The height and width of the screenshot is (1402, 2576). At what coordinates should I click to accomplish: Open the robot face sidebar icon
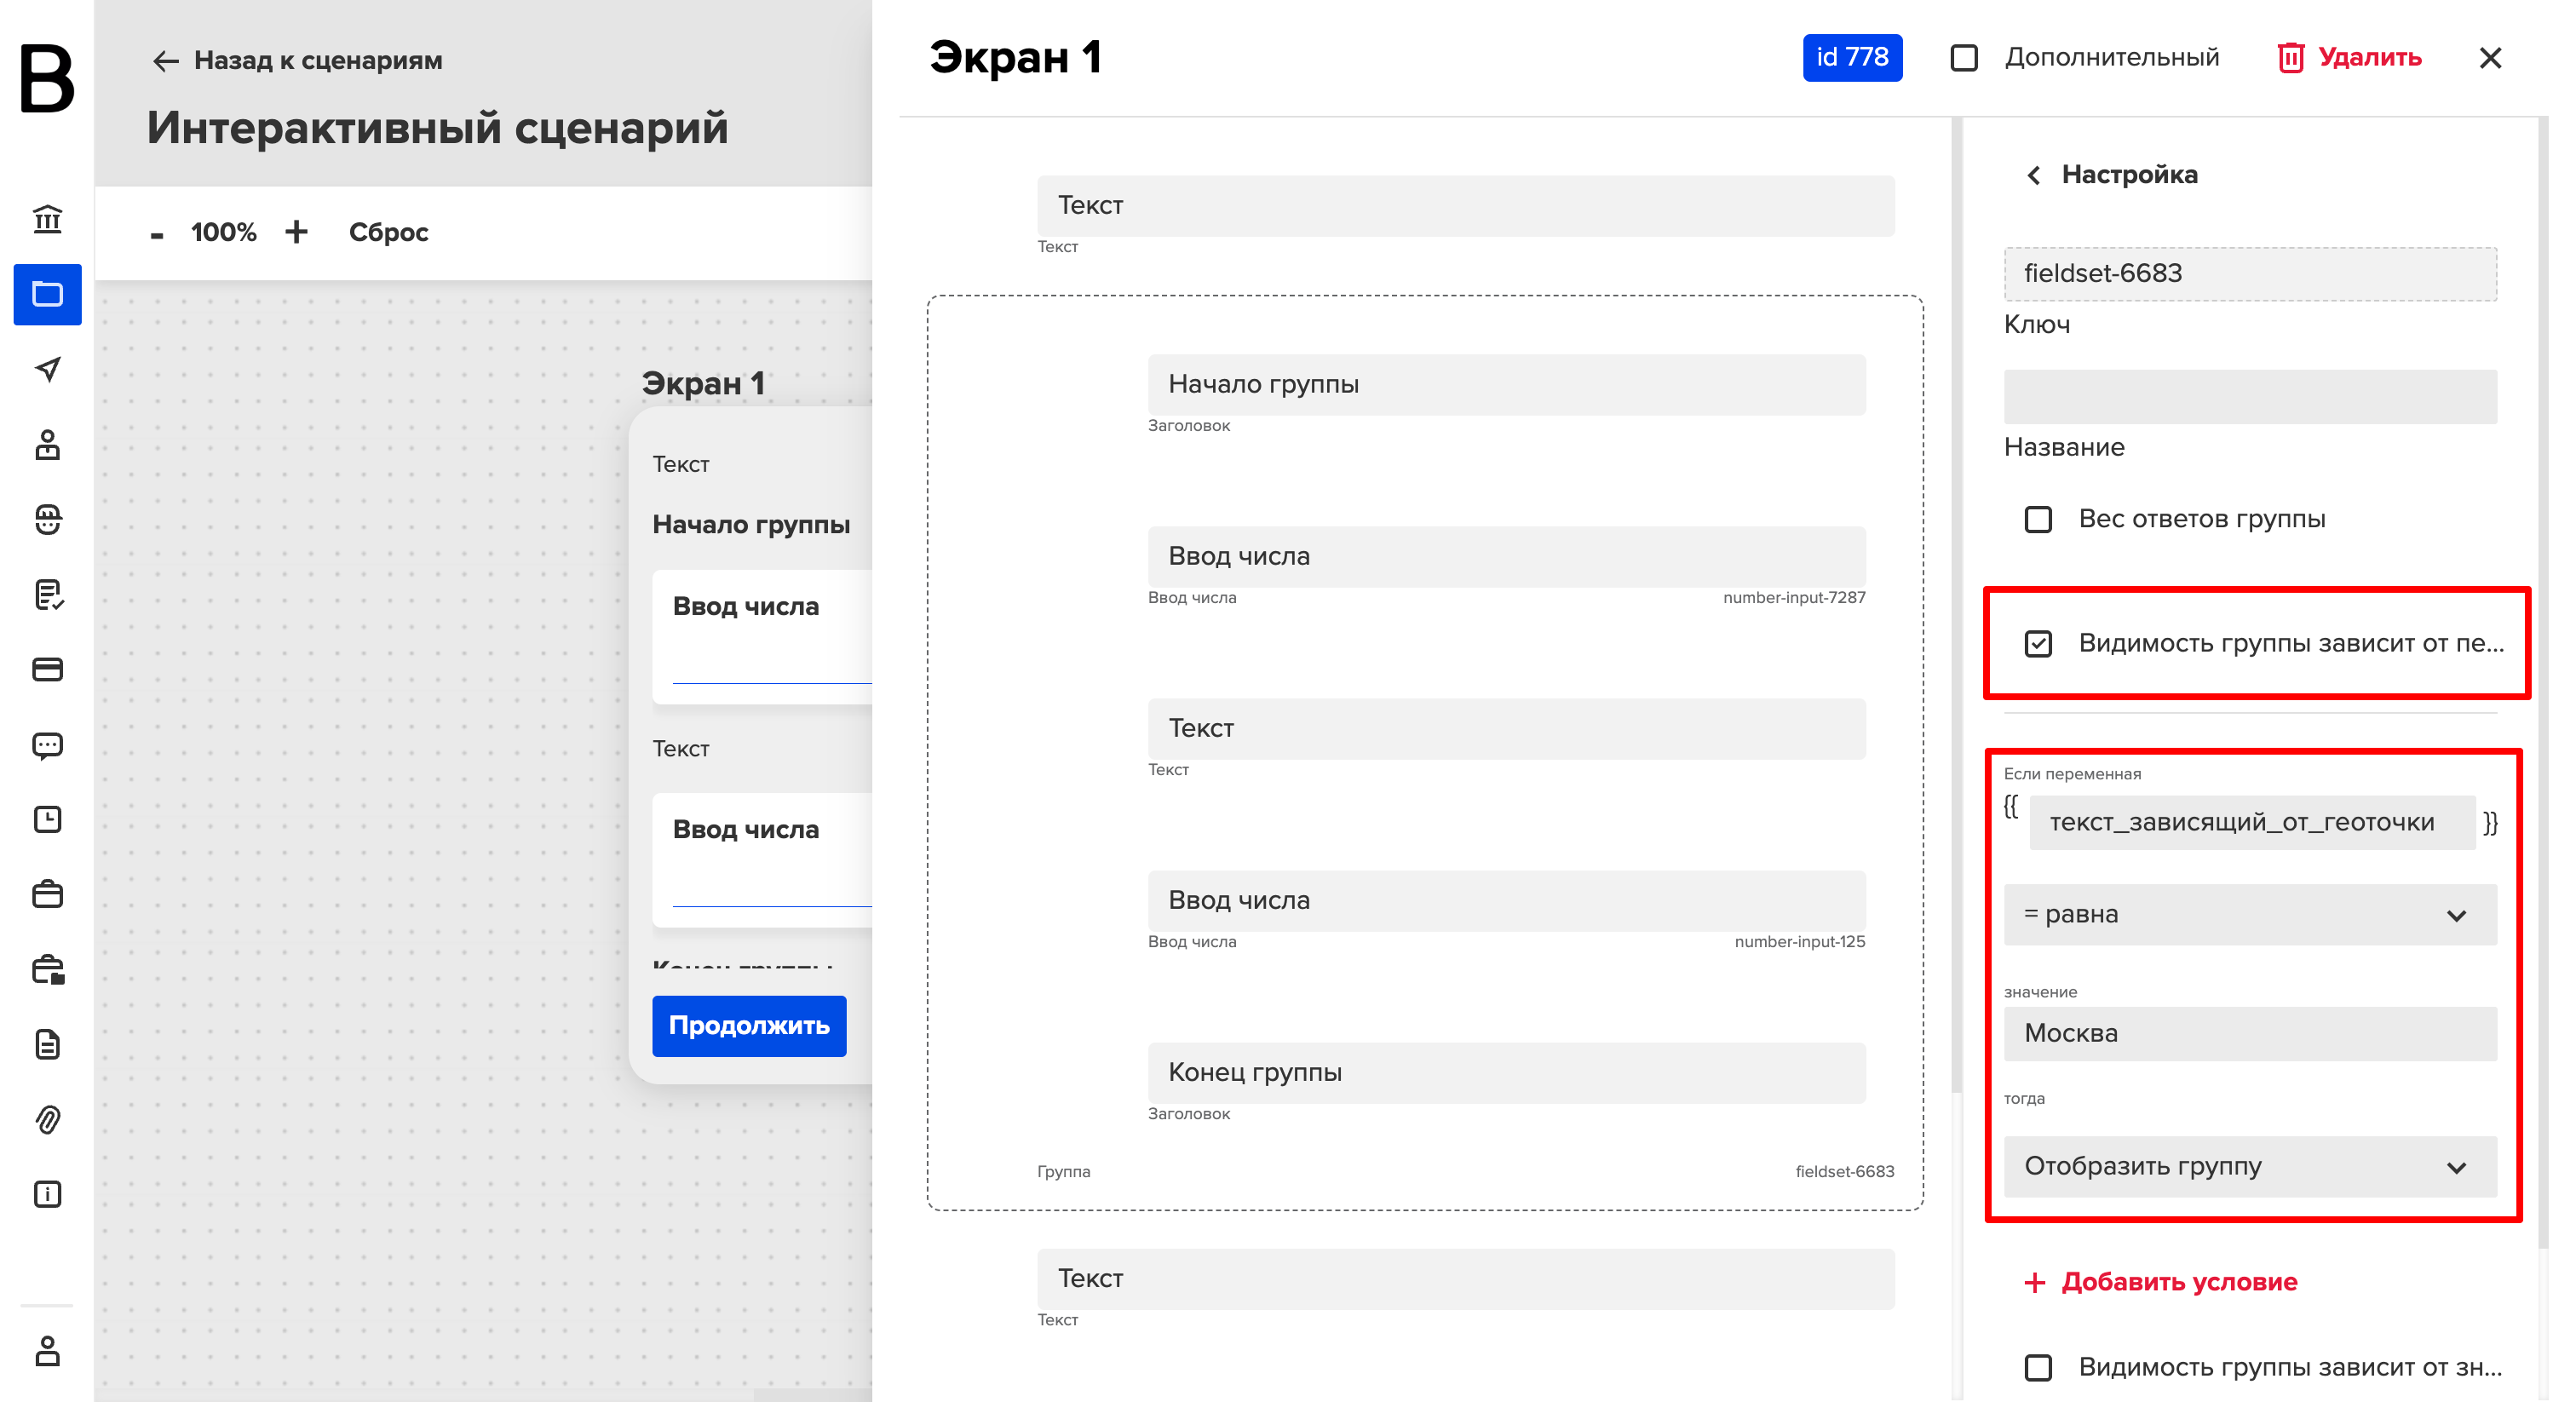pos(47,519)
